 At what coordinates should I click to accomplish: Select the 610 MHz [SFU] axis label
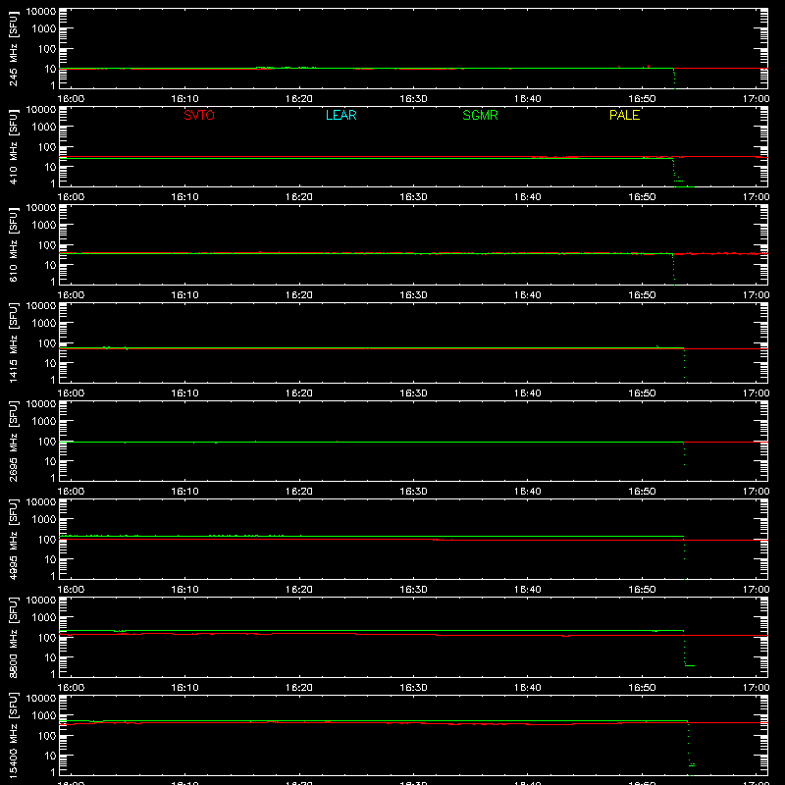(x=13, y=244)
